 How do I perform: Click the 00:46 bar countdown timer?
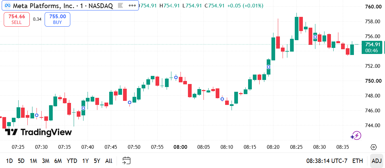point(371,51)
